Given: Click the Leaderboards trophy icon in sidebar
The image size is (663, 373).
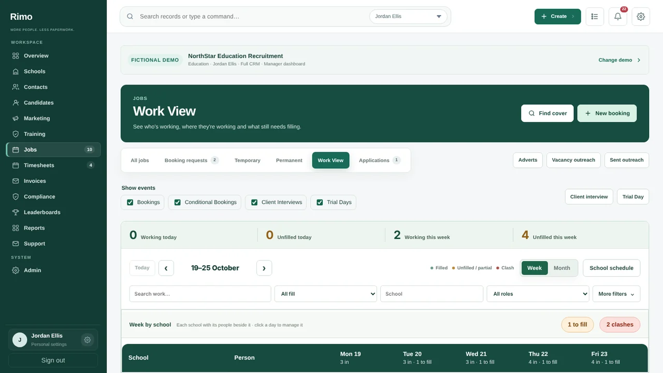Looking at the screenshot, I should pyautogui.click(x=16, y=212).
